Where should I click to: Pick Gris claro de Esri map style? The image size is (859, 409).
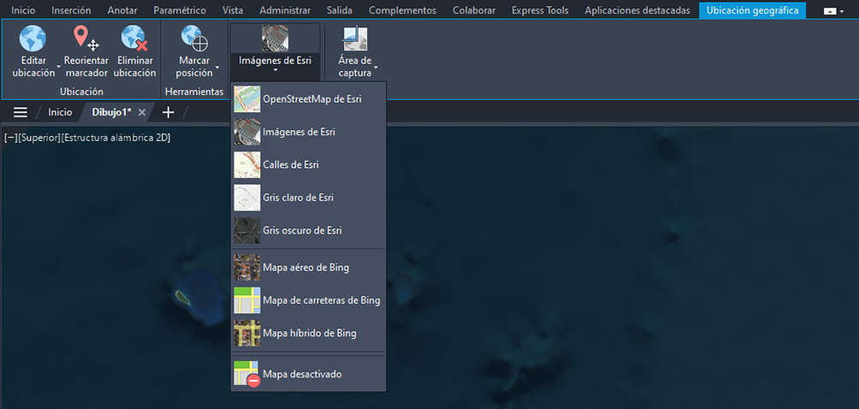pyautogui.click(x=309, y=198)
